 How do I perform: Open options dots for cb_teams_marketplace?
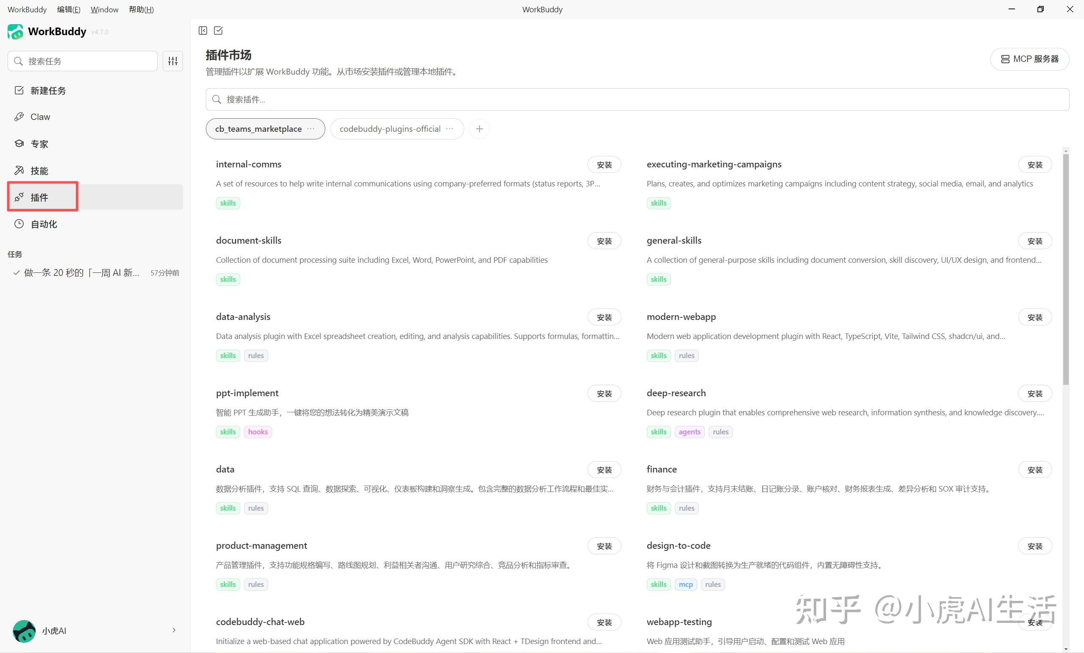point(311,128)
